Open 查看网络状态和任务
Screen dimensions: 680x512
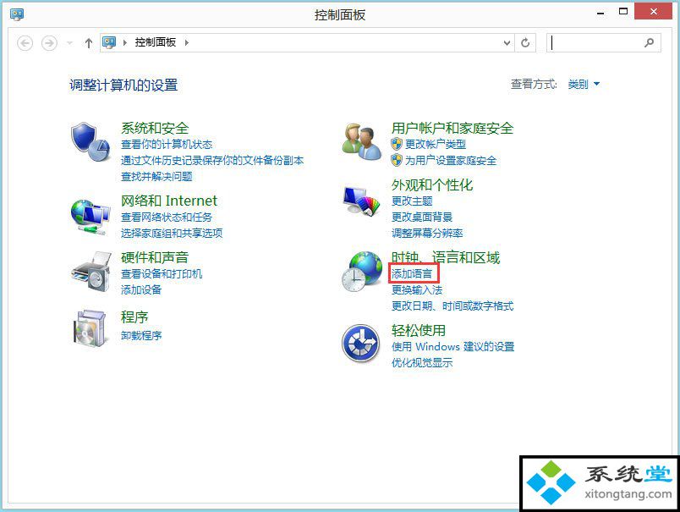coord(167,217)
